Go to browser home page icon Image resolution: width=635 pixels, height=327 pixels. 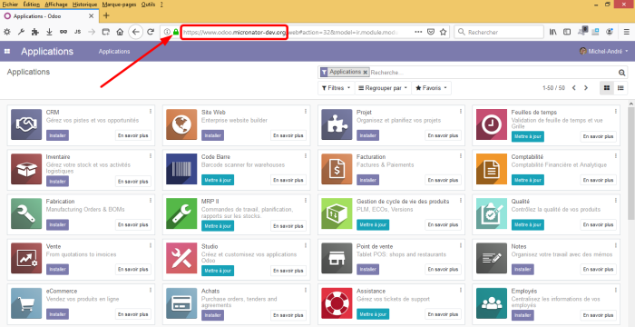[120, 32]
